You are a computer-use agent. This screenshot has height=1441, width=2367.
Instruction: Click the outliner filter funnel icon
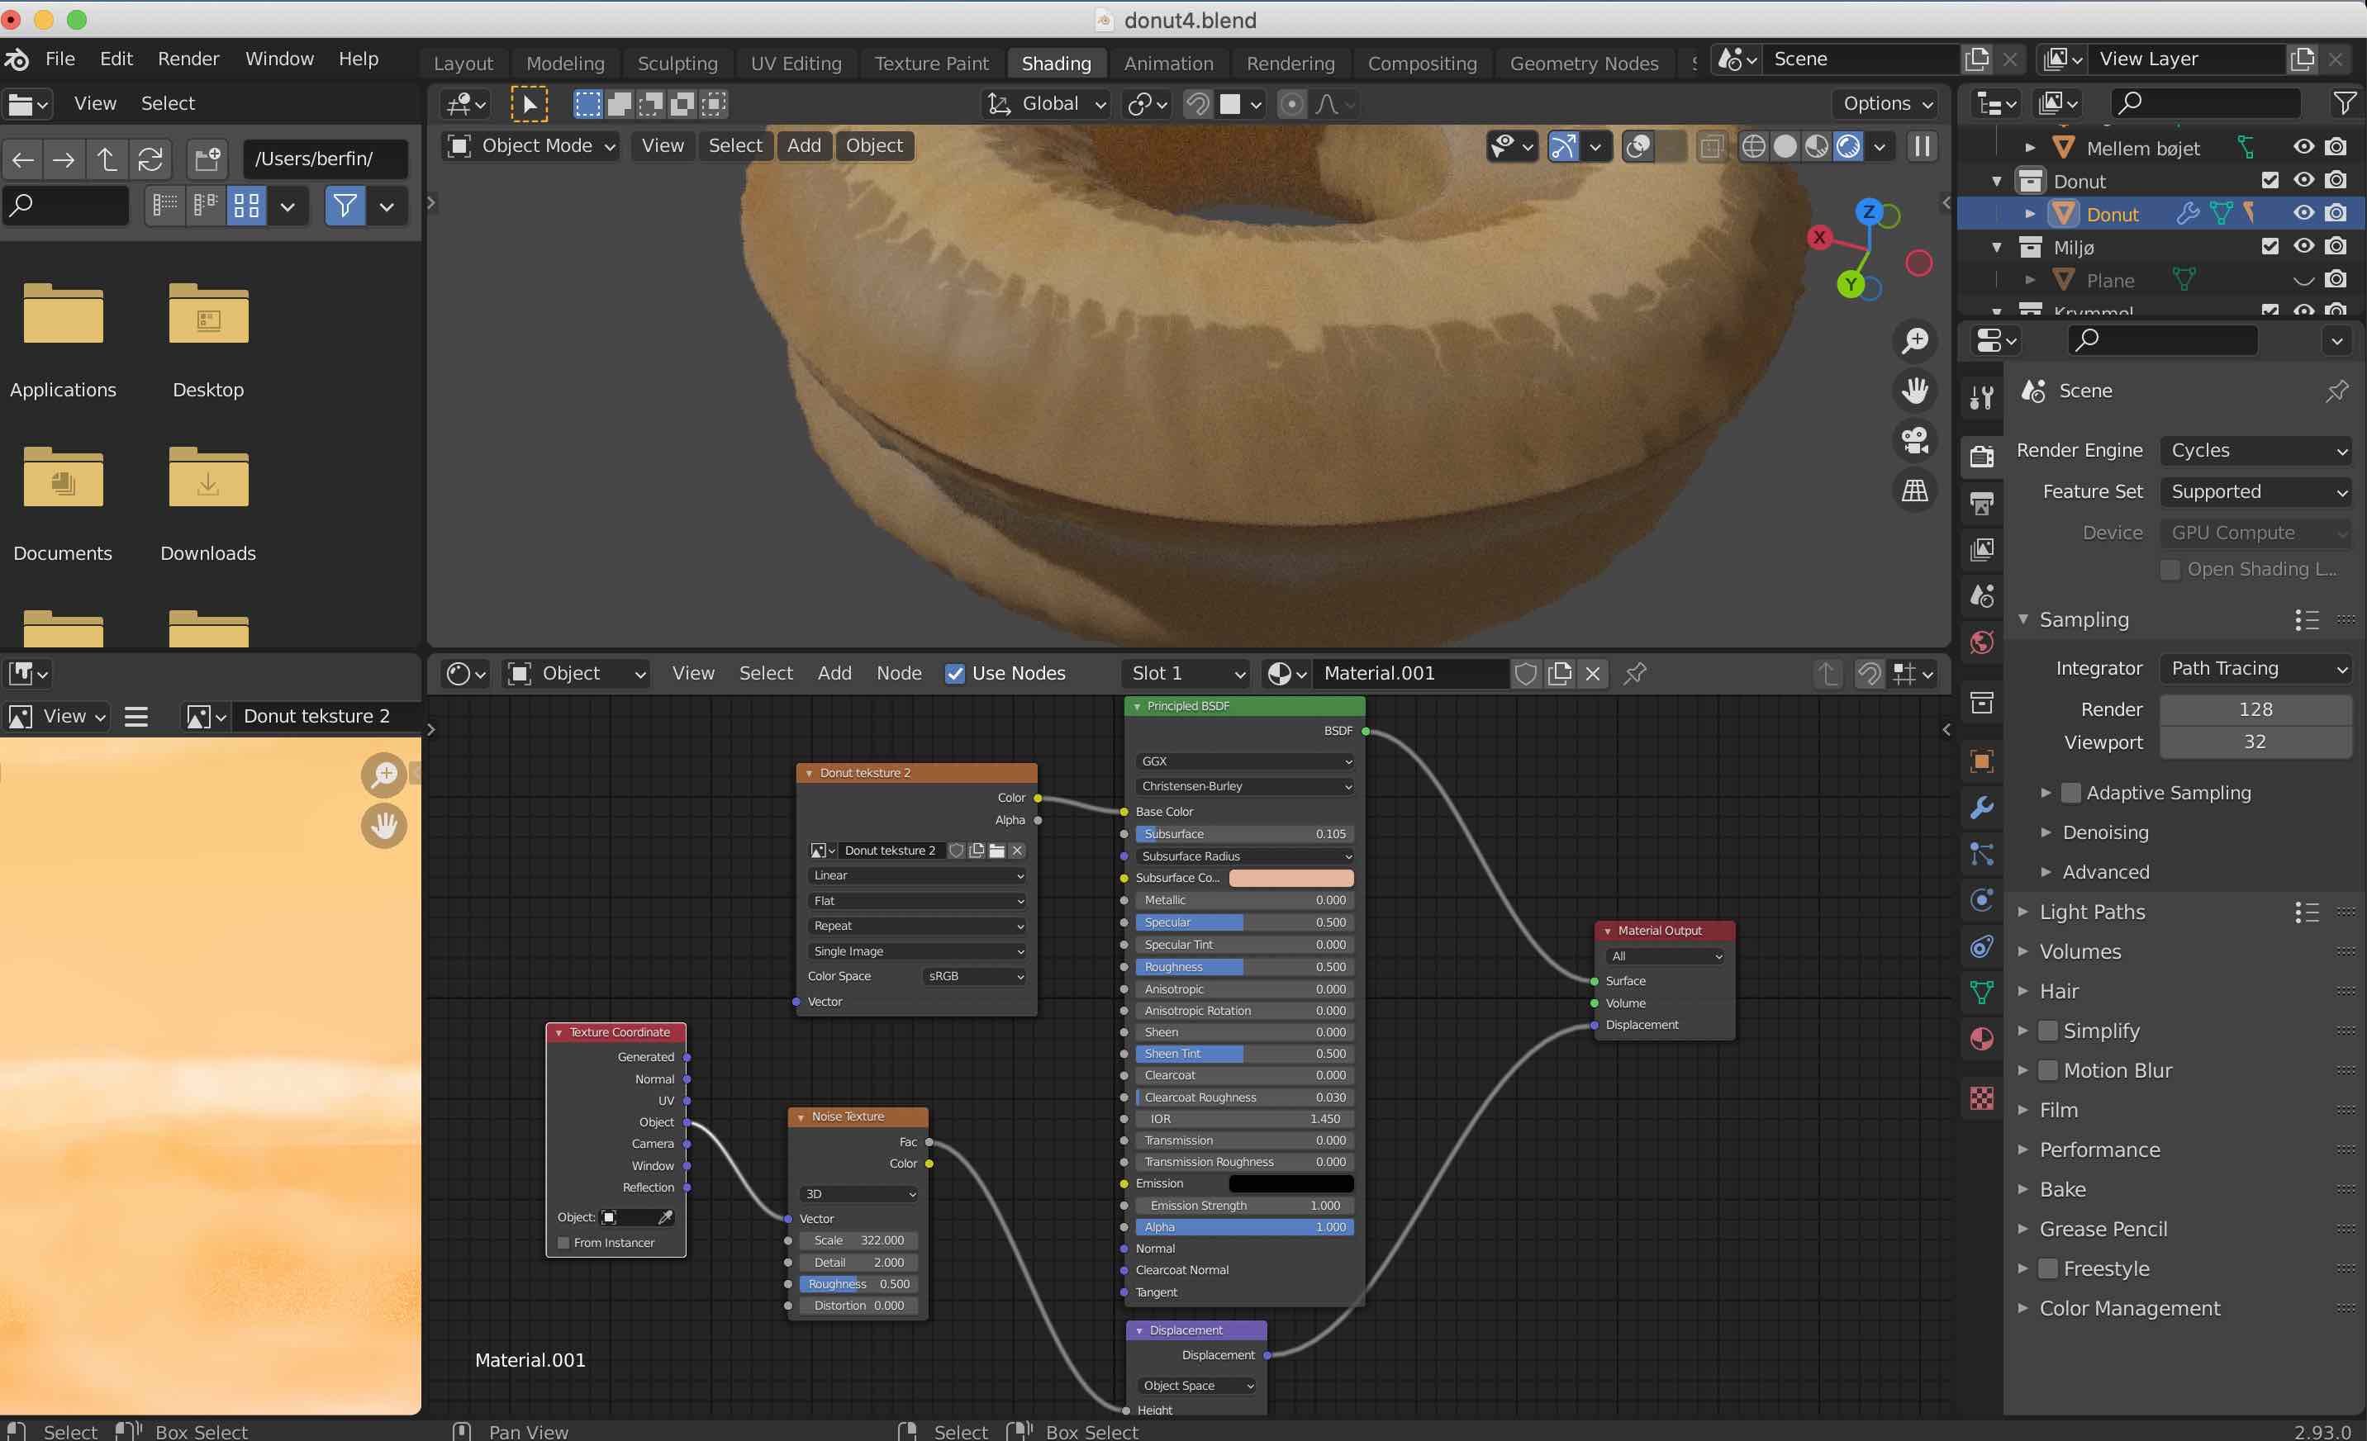tap(2344, 102)
